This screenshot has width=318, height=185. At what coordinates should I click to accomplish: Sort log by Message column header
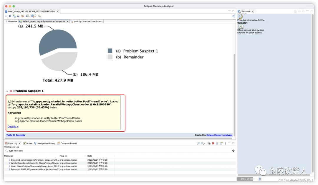click(32, 156)
